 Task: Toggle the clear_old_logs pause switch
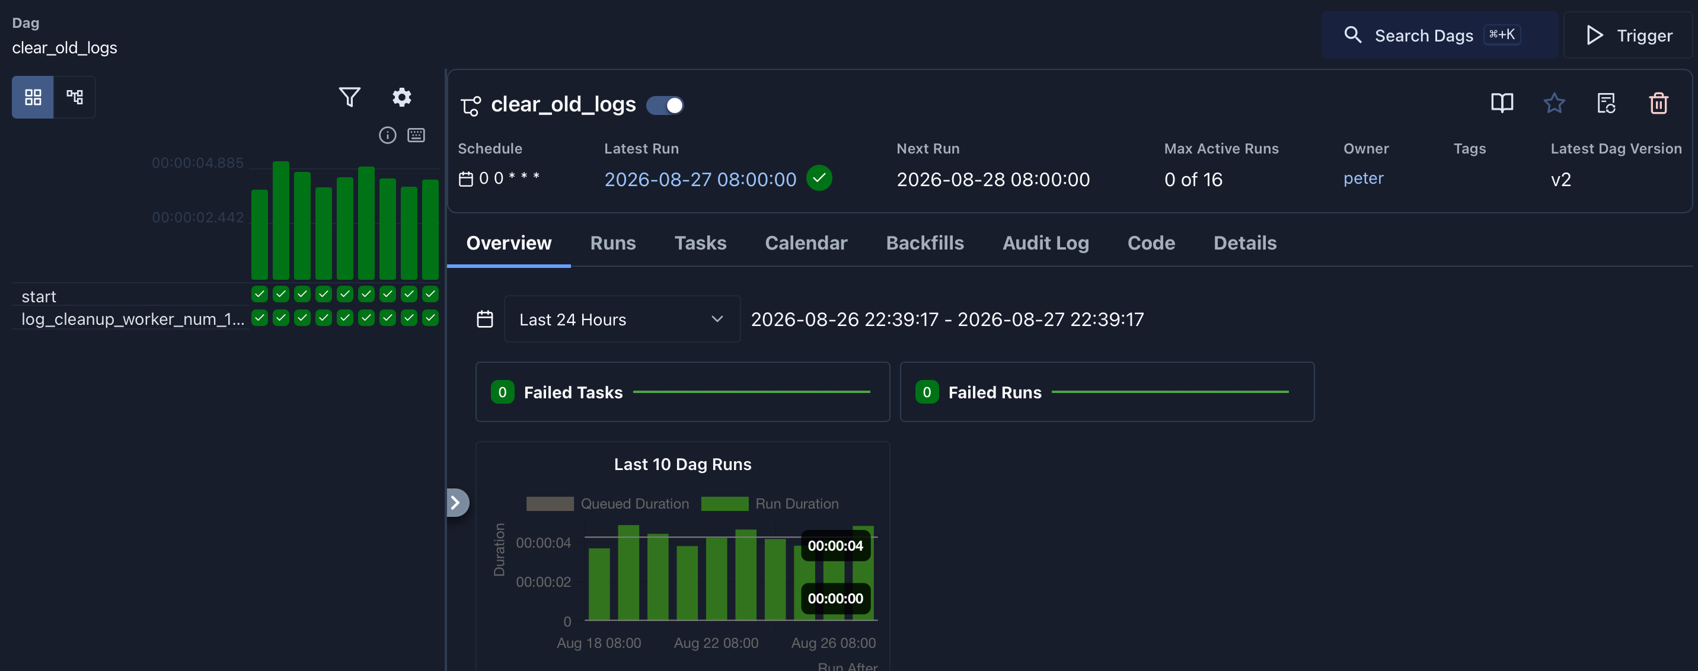pos(665,106)
